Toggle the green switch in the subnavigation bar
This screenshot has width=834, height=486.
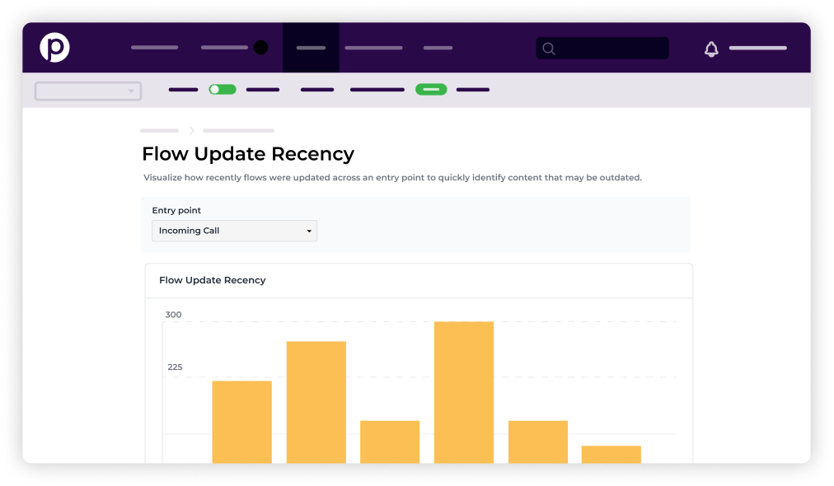point(222,89)
